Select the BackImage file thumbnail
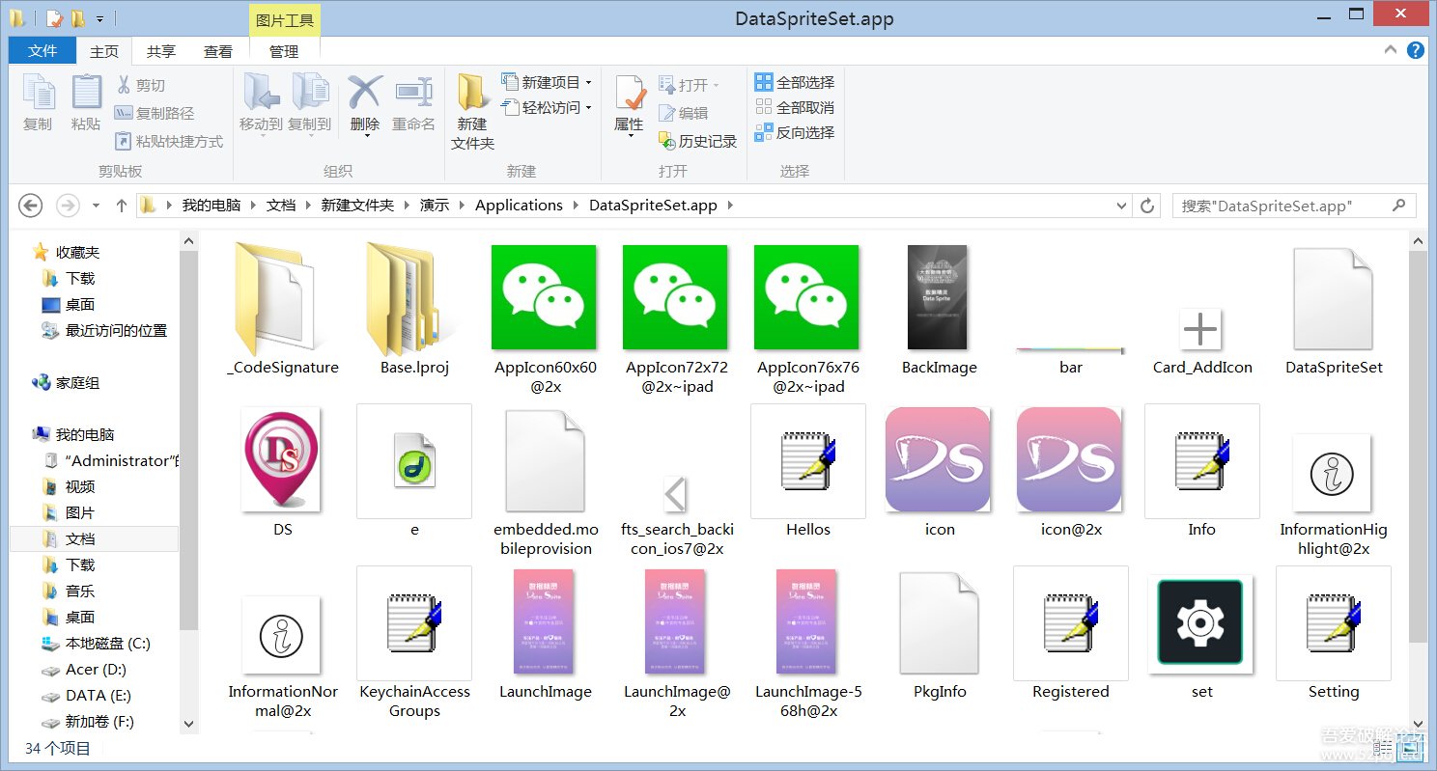 pos(940,309)
